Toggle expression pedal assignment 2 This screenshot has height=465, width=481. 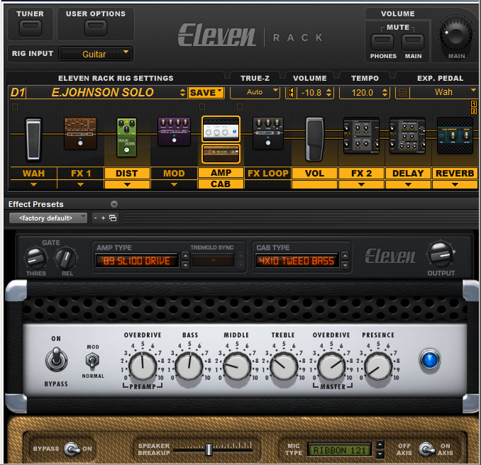(474, 111)
